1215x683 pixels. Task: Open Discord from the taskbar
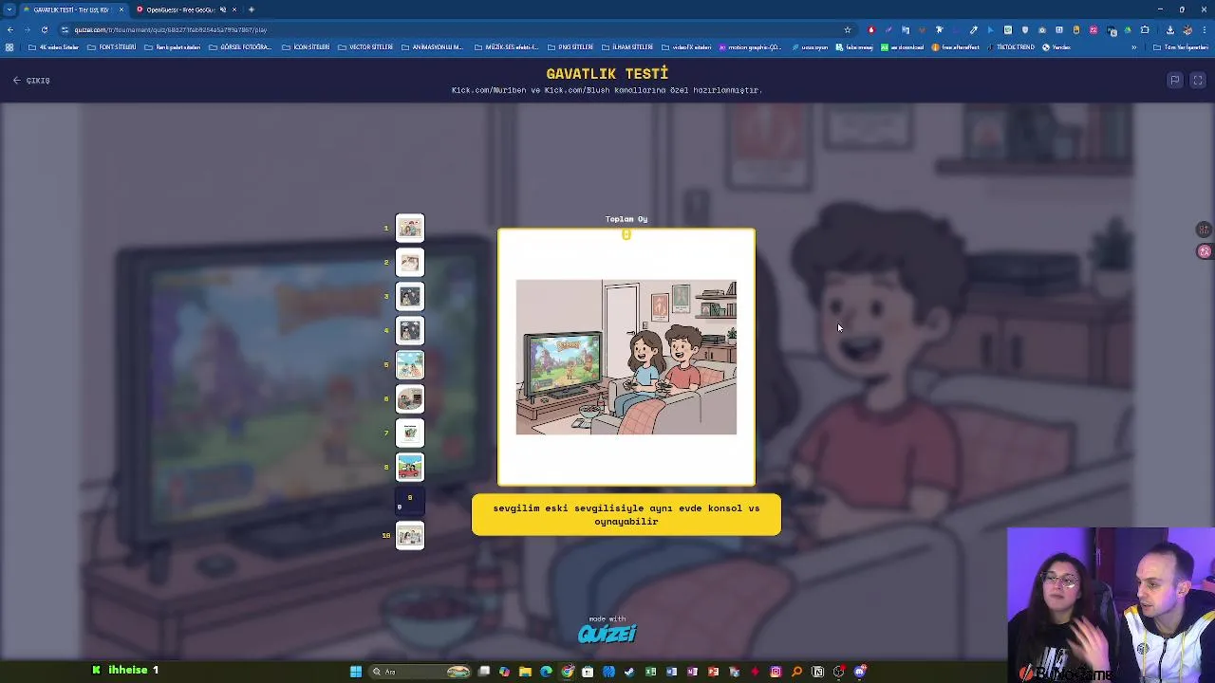click(x=860, y=672)
